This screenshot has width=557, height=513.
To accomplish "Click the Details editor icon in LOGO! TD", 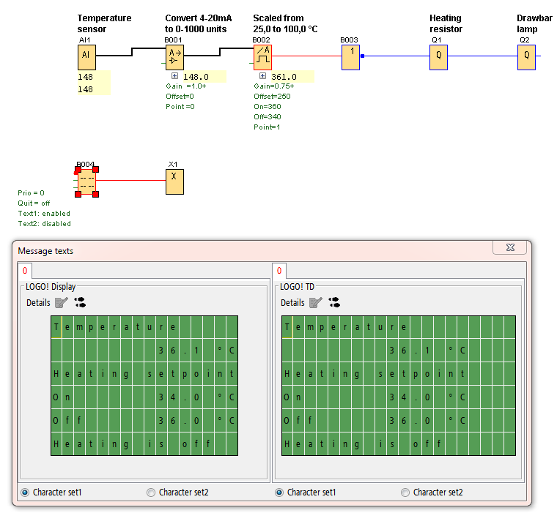I will [315, 302].
